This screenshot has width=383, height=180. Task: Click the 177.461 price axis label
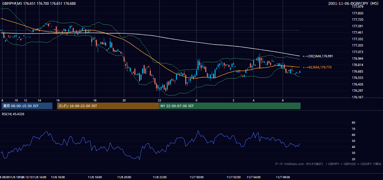pyautogui.click(x=357, y=33)
